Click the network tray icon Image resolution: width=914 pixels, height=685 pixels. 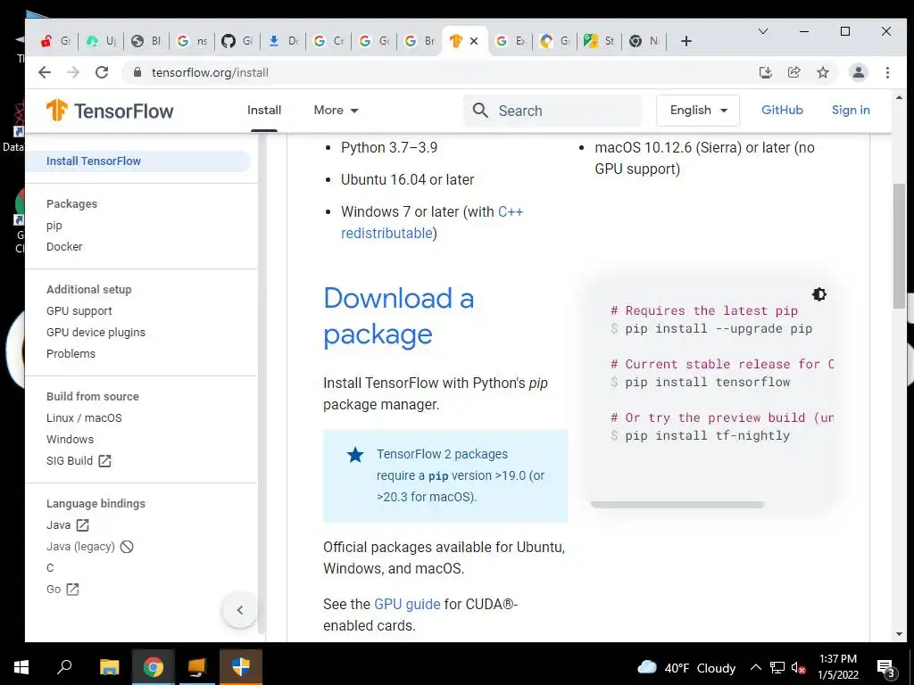[x=777, y=667]
